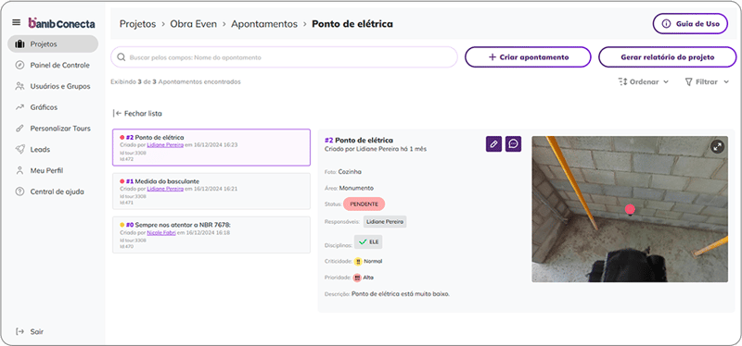The height and width of the screenshot is (346, 742).
Task: Click the yellow Criticidade Normal icon
Action: (x=358, y=261)
